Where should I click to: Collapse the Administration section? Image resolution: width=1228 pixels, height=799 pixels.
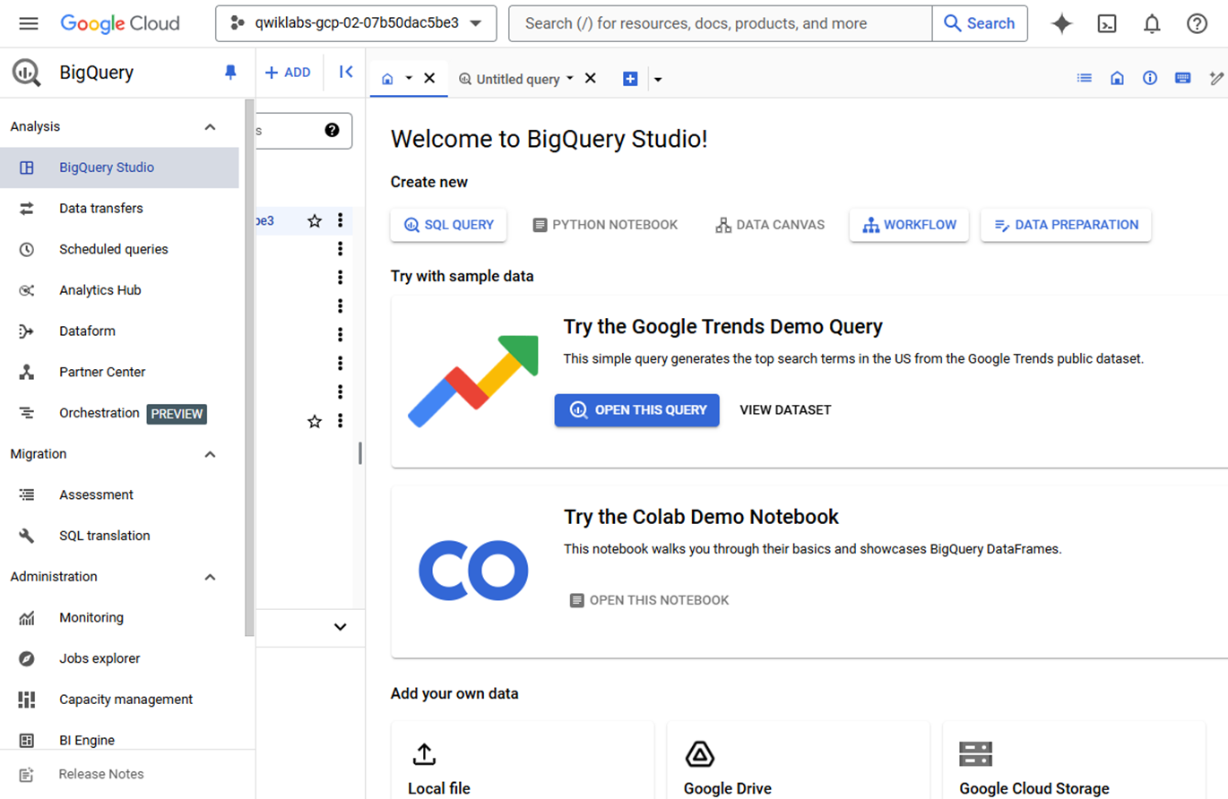click(x=211, y=577)
